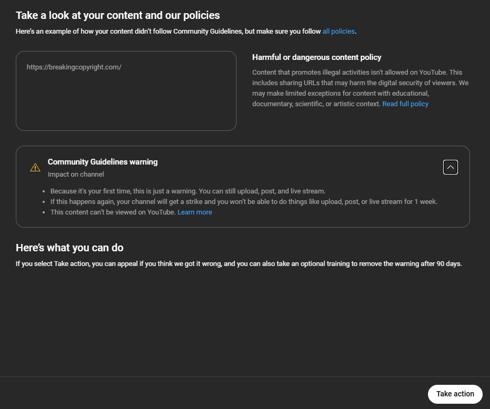Click the breakingcopyright.com URL text
This screenshot has height=409, width=490.
(74, 67)
